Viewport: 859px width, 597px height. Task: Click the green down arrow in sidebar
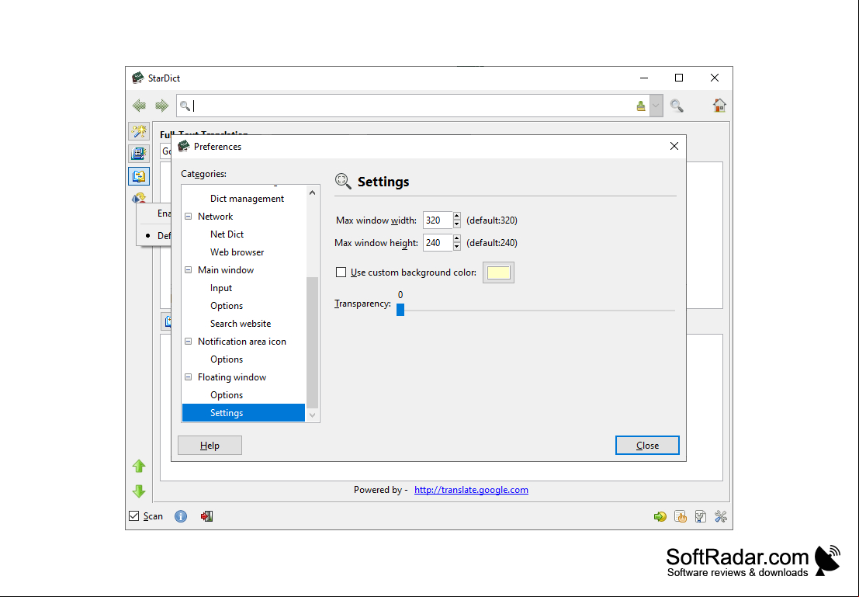click(x=139, y=491)
